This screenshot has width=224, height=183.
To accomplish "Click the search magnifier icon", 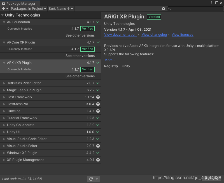I will coord(169,9).
